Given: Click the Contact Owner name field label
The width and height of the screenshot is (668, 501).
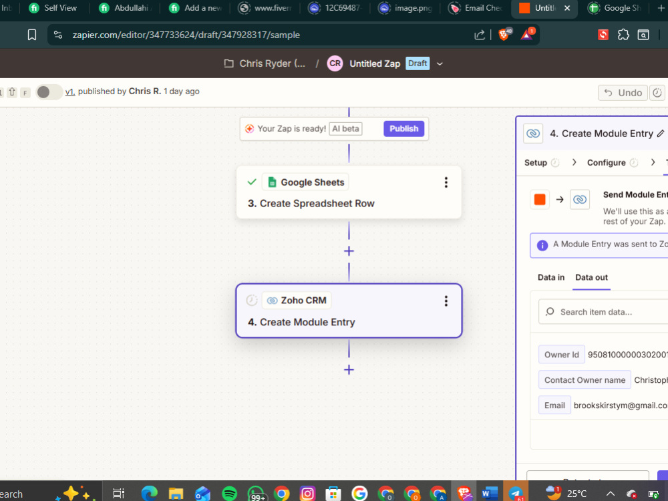Looking at the screenshot, I should [x=584, y=380].
